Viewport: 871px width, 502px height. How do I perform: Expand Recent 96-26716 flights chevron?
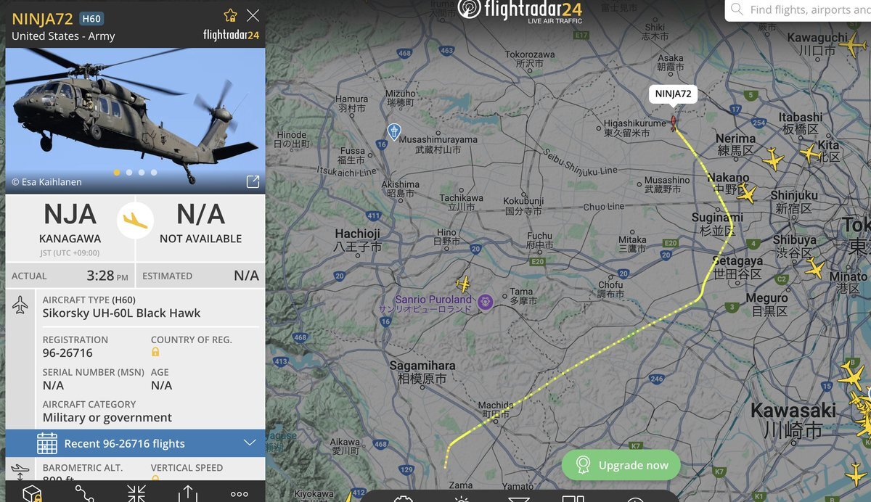tap(250, 443)
